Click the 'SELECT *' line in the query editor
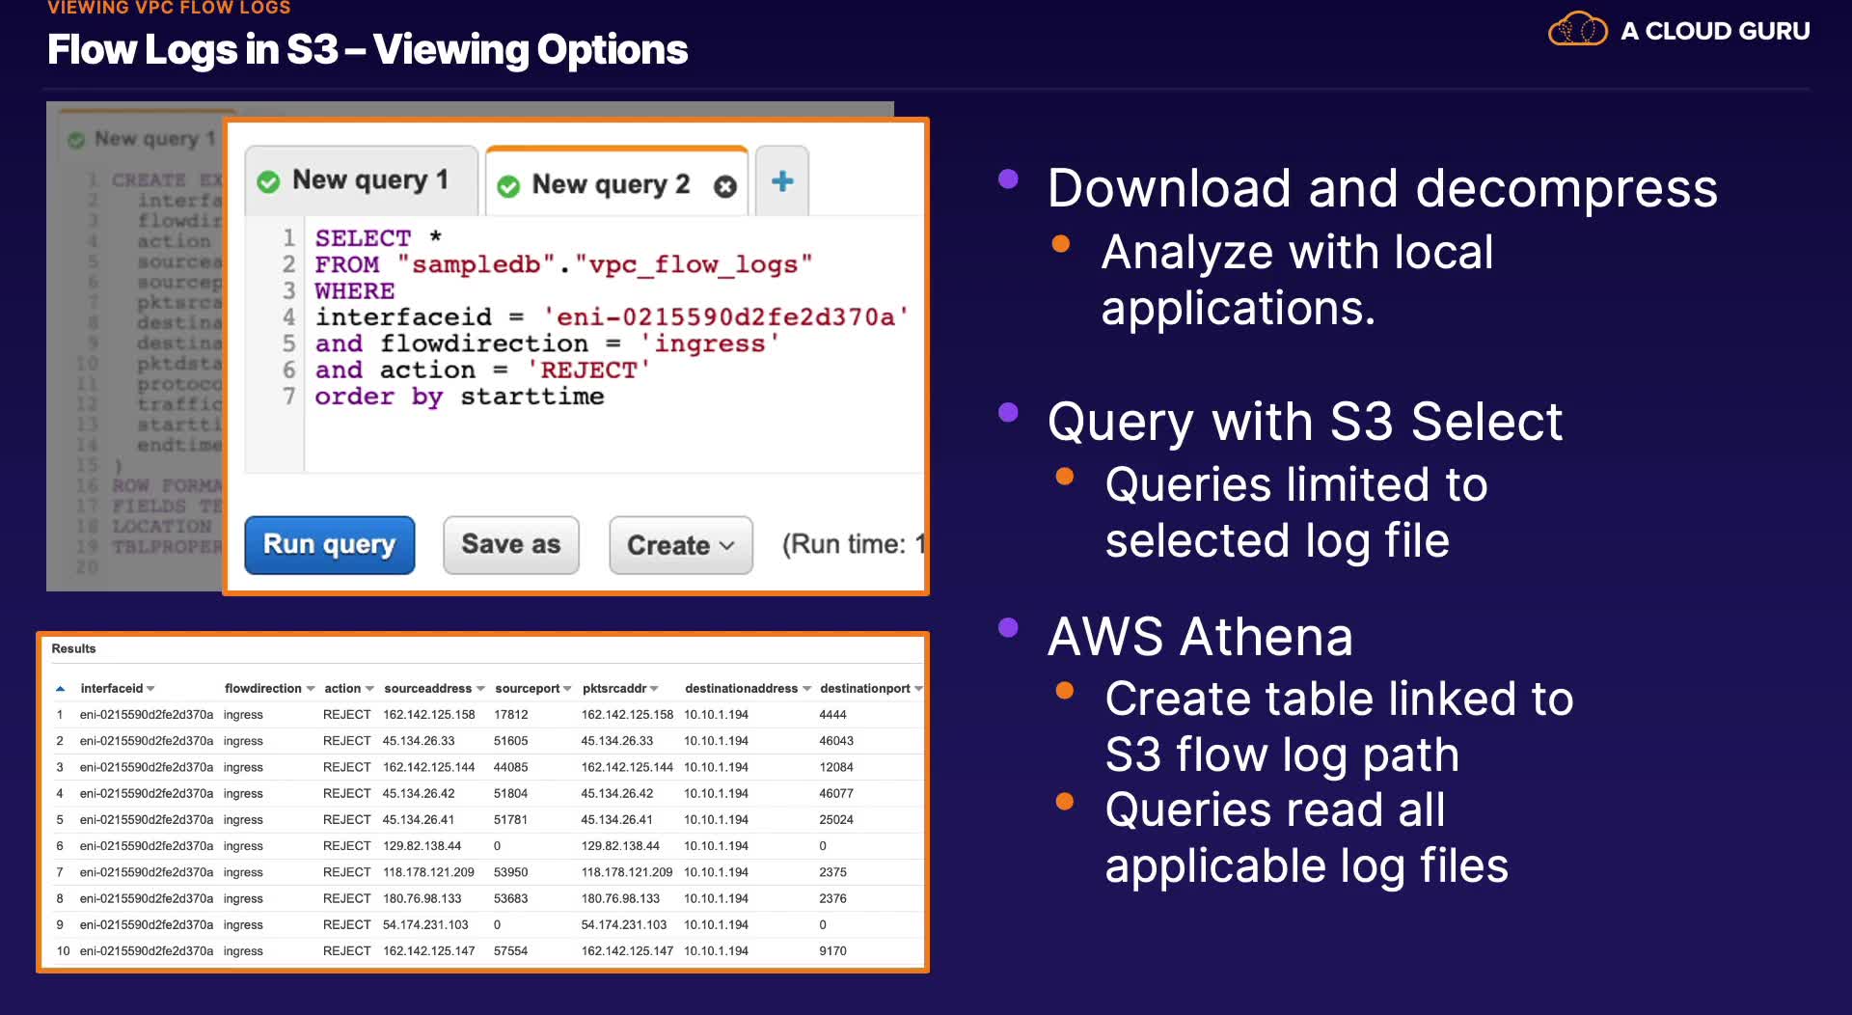The height and width of the screenshot is (1015, 1852). [x=378, y=237]
